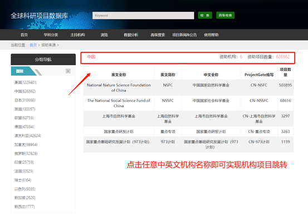Click 中国国家社会科学基金 in Chinese name column

(211, 101)
